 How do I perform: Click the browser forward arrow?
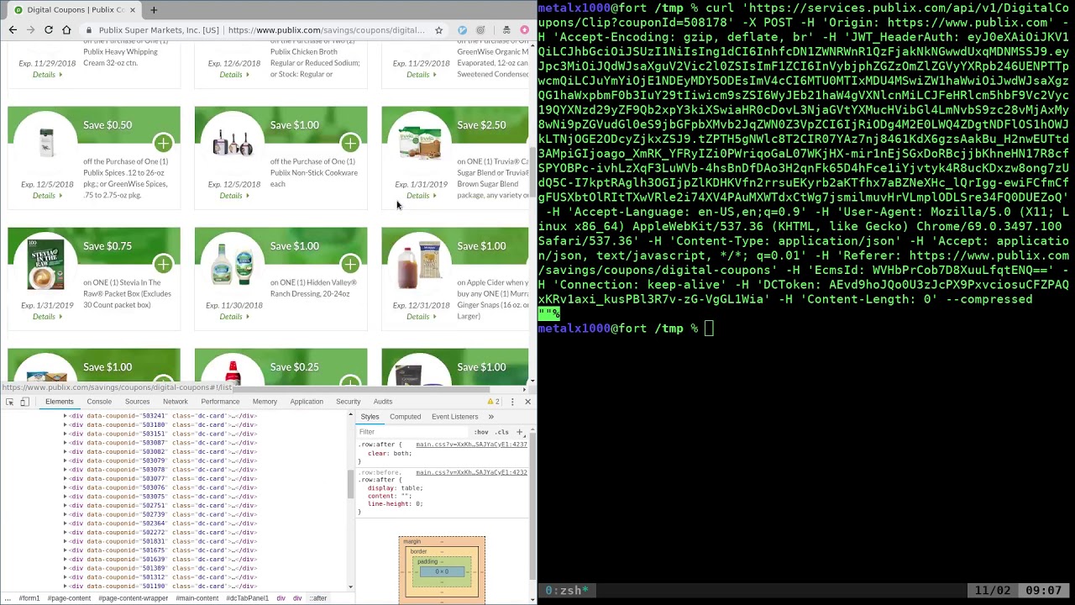coord(30,30)
